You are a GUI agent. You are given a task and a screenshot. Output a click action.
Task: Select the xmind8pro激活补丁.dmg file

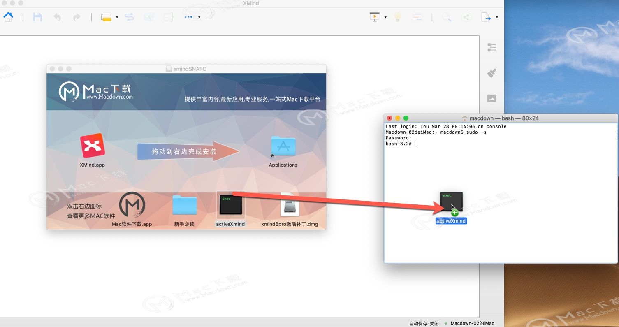(x=290, y=204)
